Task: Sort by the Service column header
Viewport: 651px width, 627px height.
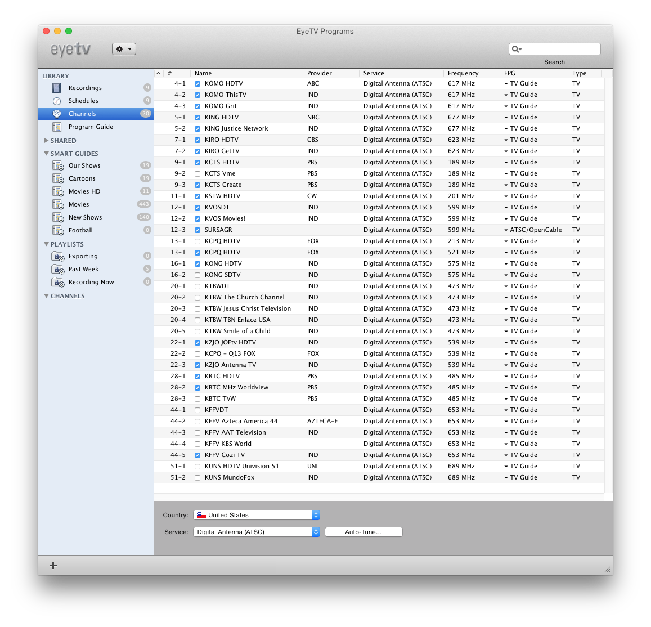Action: tap(401, 73)
